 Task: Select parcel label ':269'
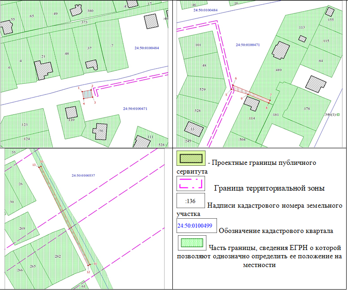(x=22, y=228)
